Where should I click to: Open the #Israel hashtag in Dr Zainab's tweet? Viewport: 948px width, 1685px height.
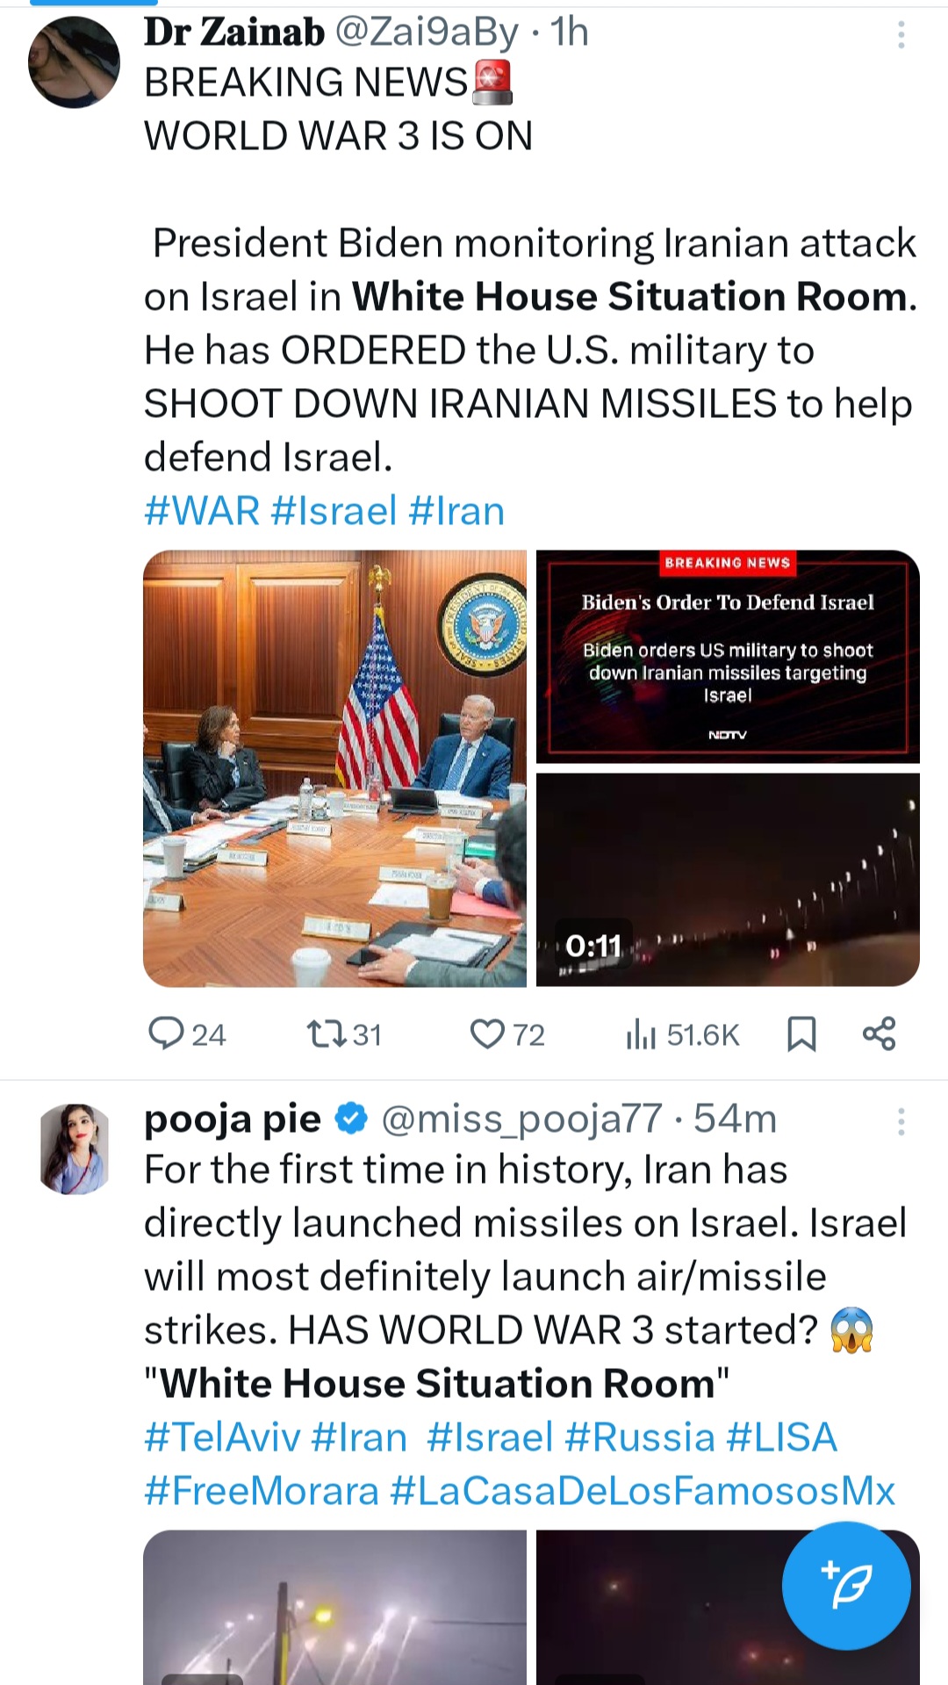(334, 511)
